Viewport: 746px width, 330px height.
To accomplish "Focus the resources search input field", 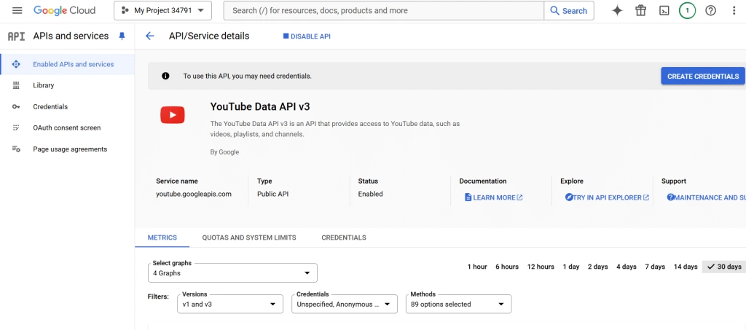I will [384, 10].
